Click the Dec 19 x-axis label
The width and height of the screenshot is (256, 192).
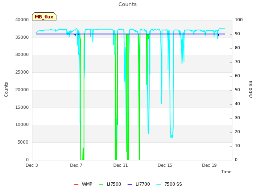pos(209,165)
